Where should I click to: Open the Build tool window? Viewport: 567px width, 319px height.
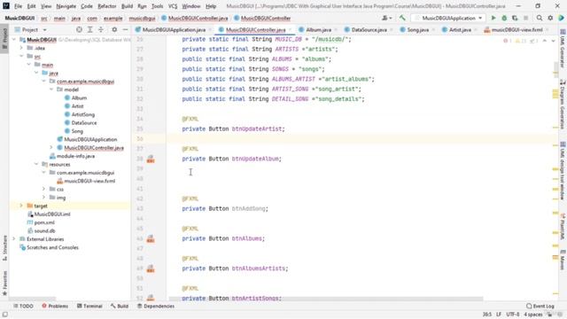pyautogui.click(x=120, y=306)
